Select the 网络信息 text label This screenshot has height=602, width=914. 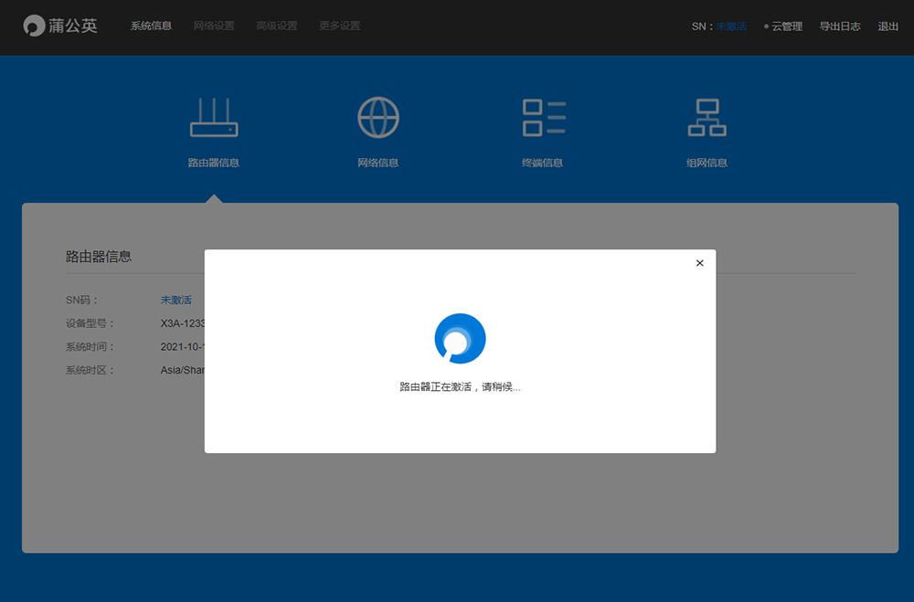[377, 163]
